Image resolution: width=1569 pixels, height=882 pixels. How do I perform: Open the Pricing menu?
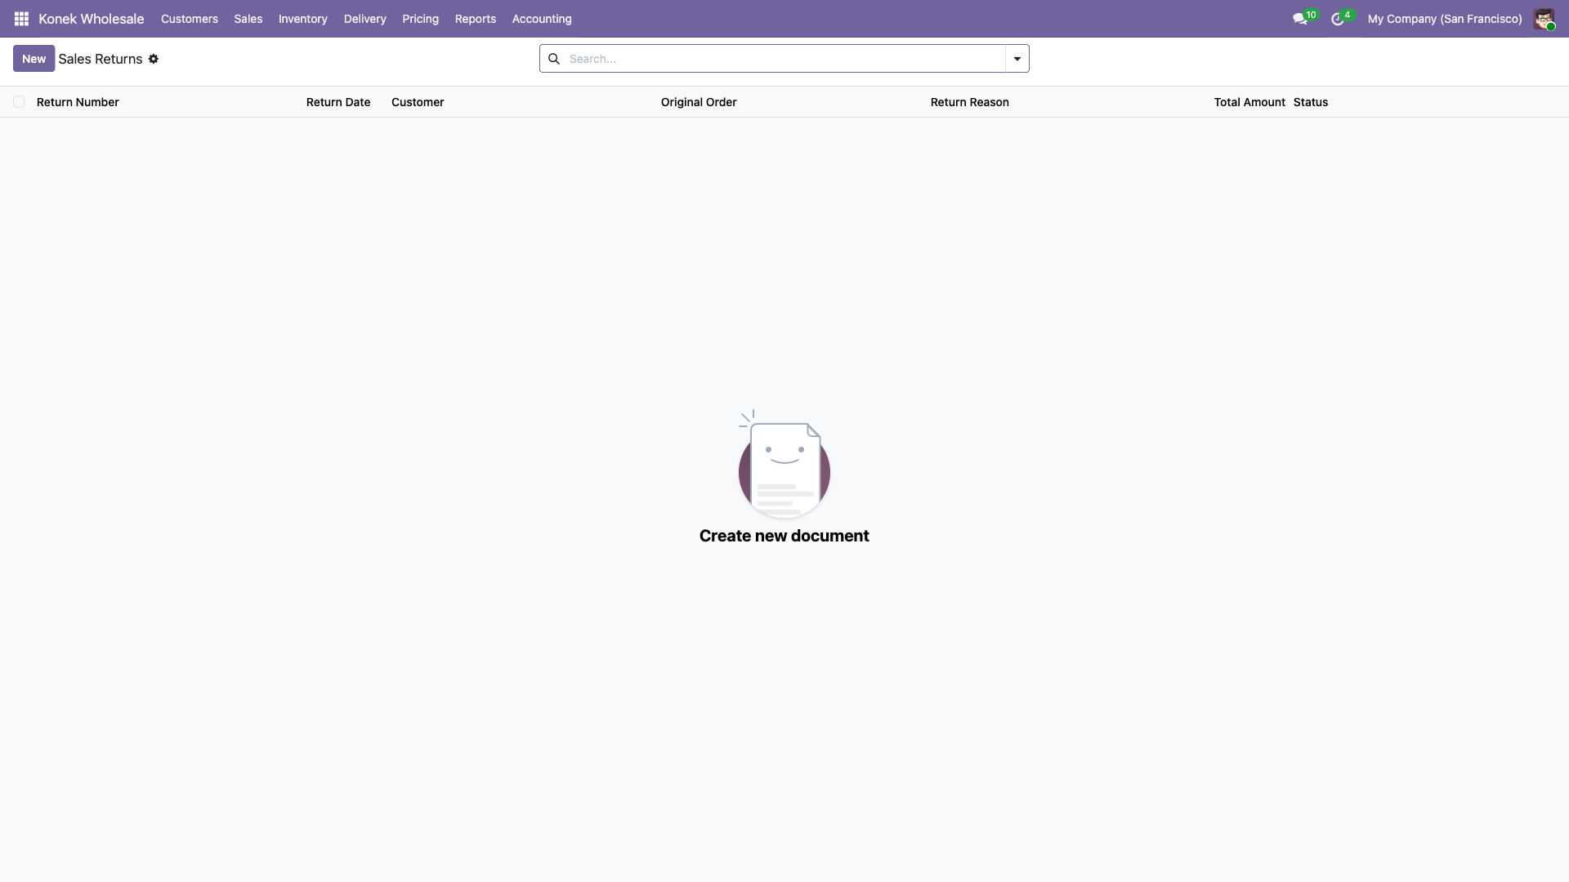(420, 19)
